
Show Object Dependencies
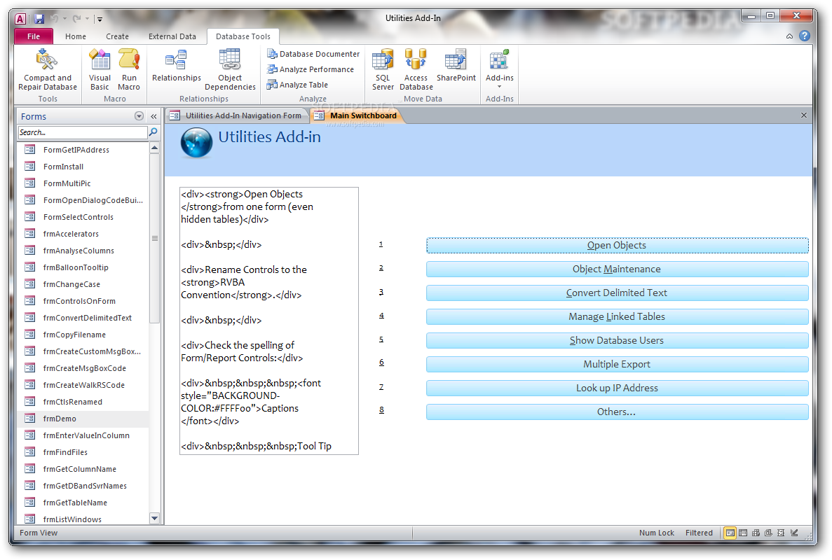(230, 69)
